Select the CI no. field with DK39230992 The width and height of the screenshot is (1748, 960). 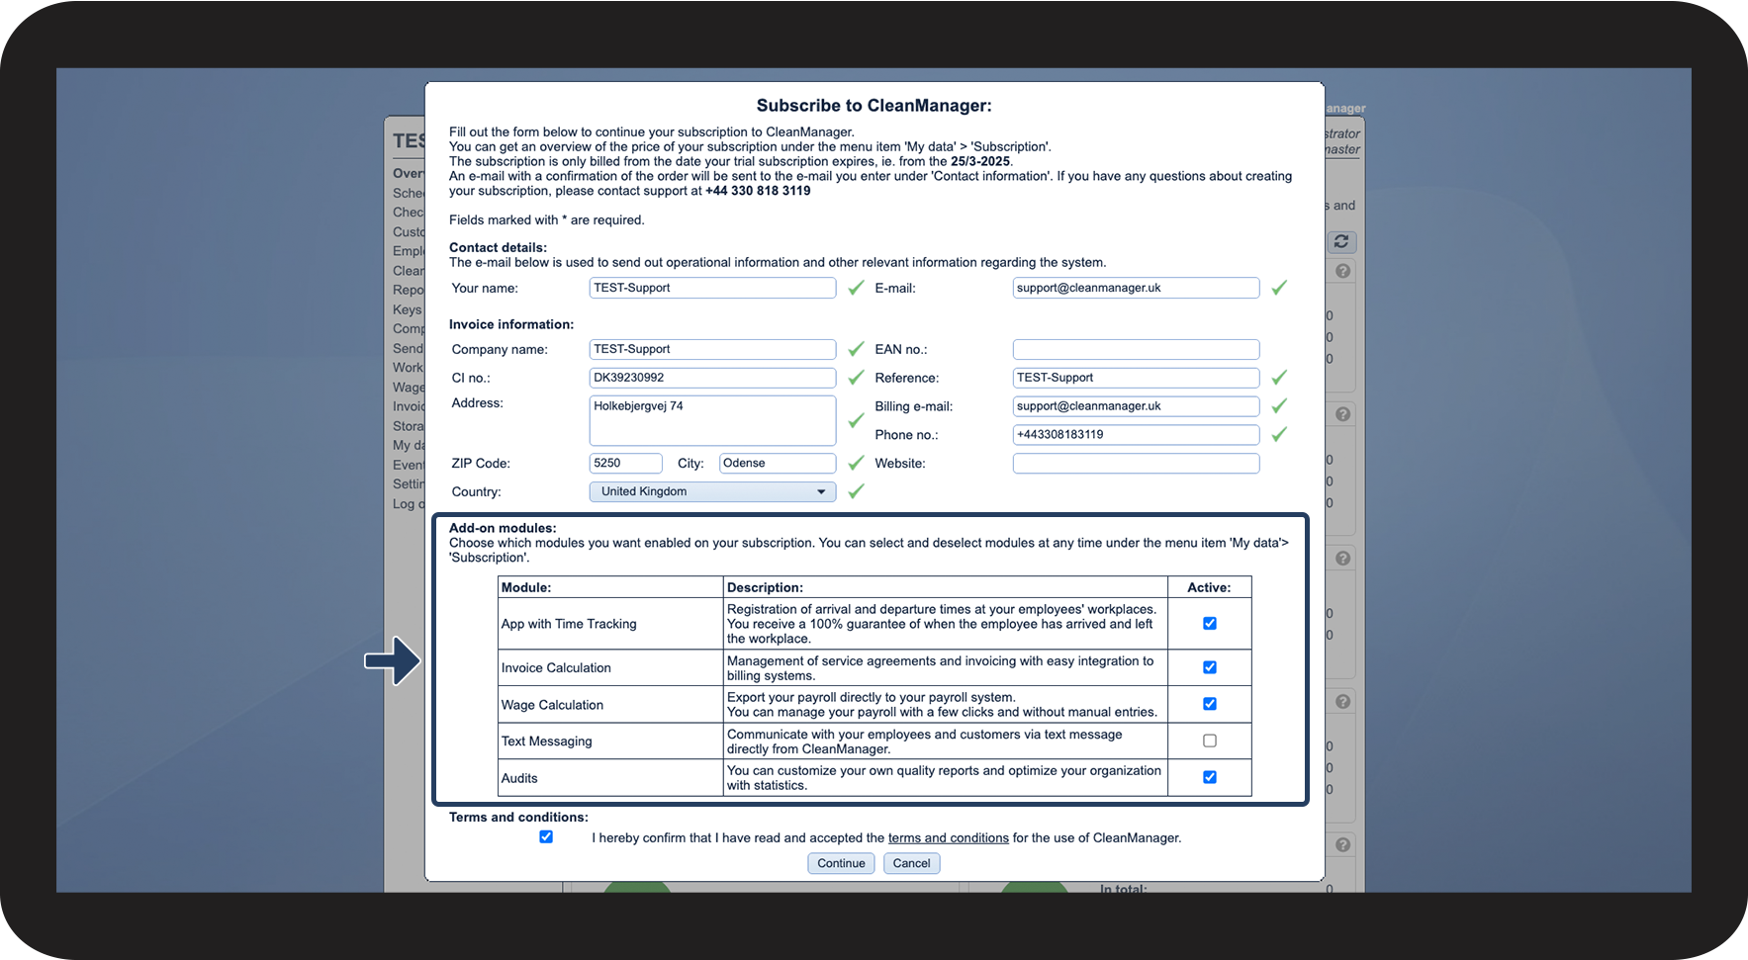tap(712, 378)
